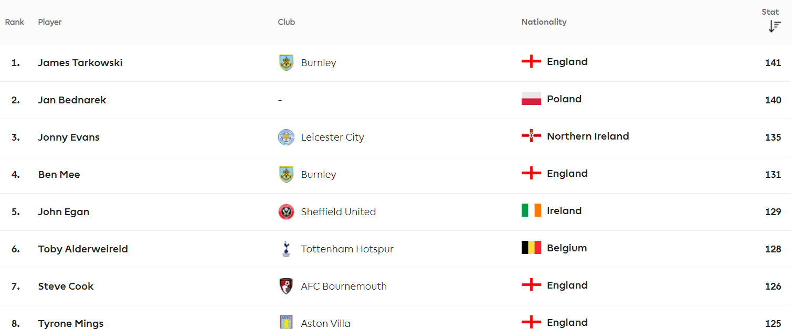This screenshot has height=329, width=793.
Task: Click the Burnley crest beside Ben Mee
Action: (286, 175)
